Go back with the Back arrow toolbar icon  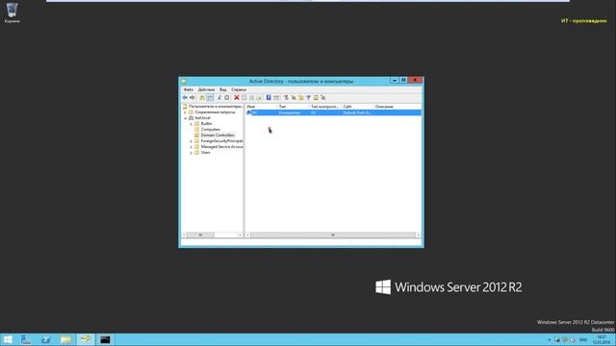tap(185, 97)
